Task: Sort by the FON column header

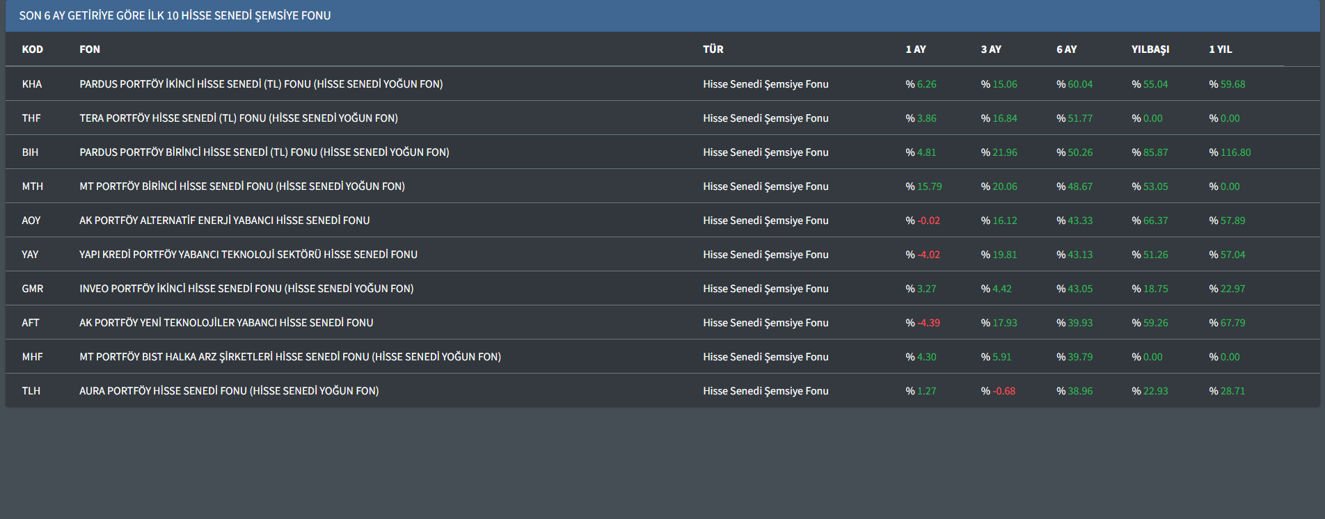Action: click(90, 49)
